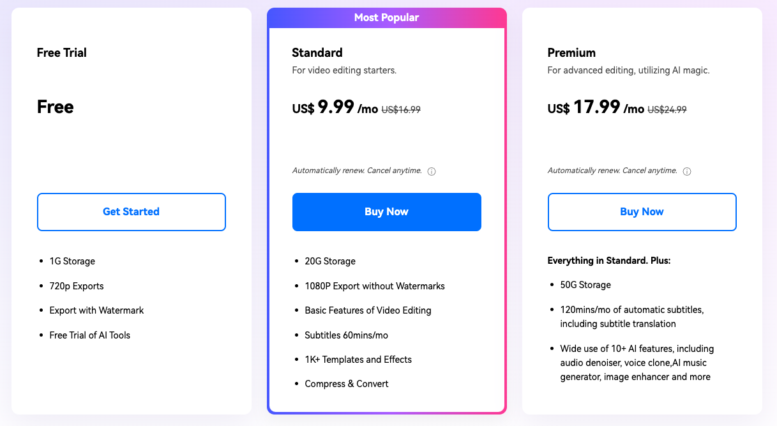Click the crossed-out US$16.99 price
Image resolution: width=777 pixels, height=426 pixels.
coord(401,110)
